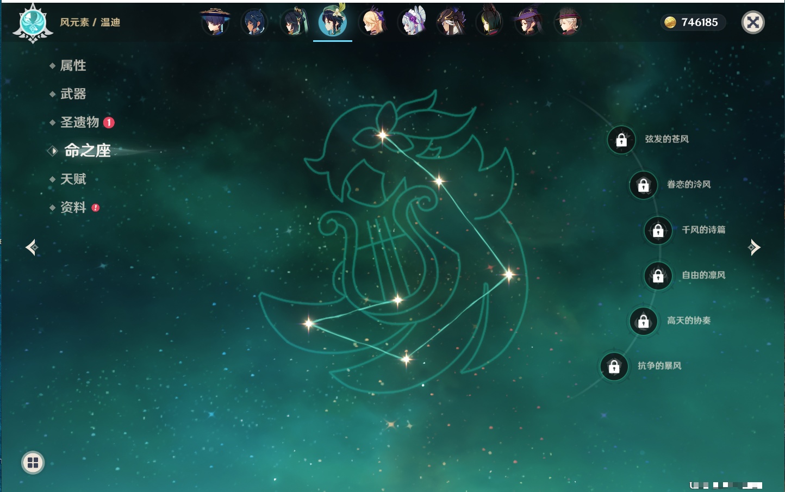Screen dimensions: 785x492
Task: Open locked constellation 高天的协奏 icon
Action: coord(644,321)
